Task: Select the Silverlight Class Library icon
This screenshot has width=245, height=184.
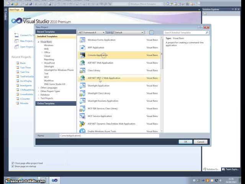Action: 82,93
